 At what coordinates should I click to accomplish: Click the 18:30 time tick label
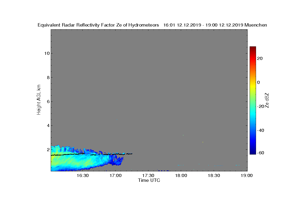[214, 175]
